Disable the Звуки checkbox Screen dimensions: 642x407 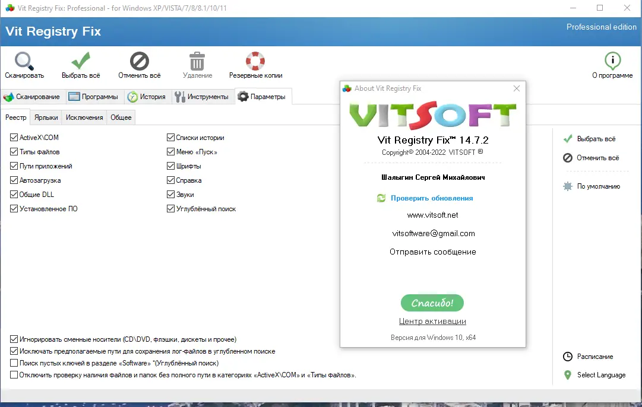coord(170,194)
